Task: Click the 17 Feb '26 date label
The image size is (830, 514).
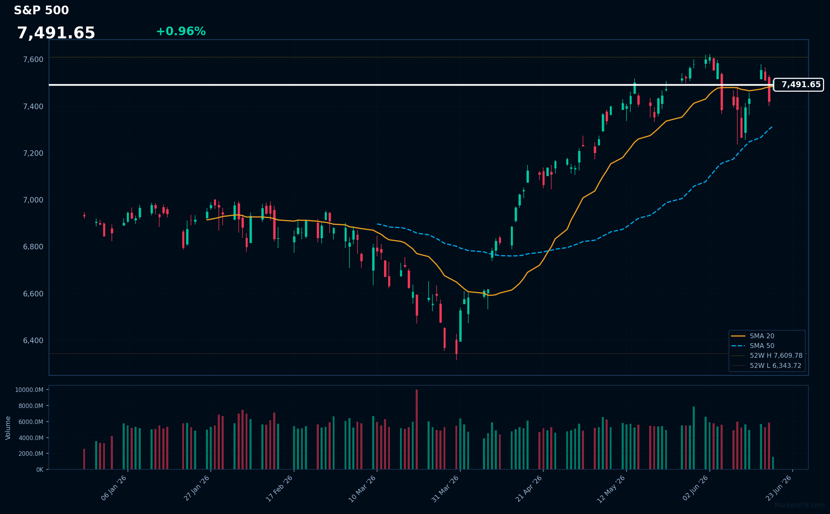Action: [279, 488]
